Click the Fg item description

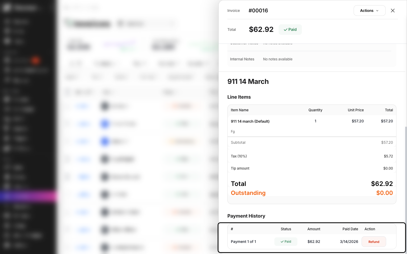pos(233,131)
